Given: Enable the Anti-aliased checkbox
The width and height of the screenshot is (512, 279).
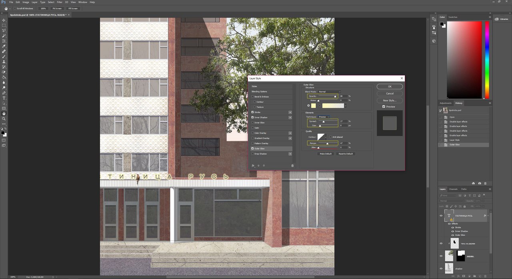Looking at the screenshot, I should coord(330,137).
